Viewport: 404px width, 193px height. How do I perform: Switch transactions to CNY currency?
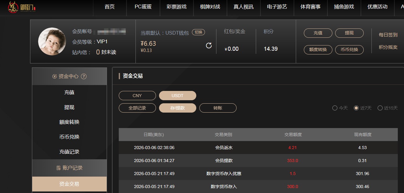point(137,95)
